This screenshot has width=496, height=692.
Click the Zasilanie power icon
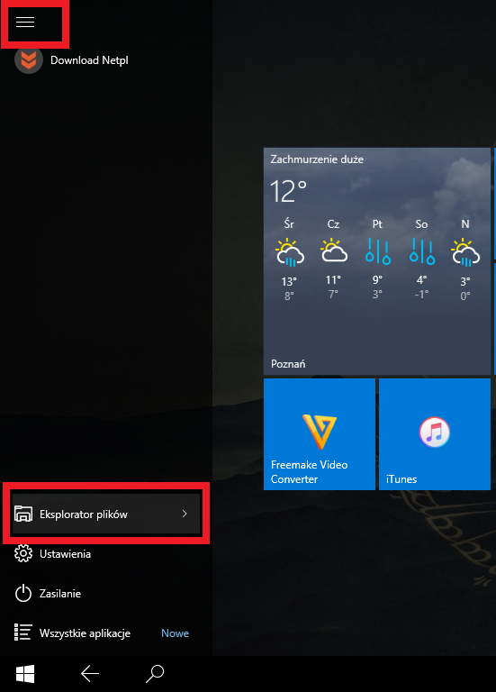pos(23,594)
